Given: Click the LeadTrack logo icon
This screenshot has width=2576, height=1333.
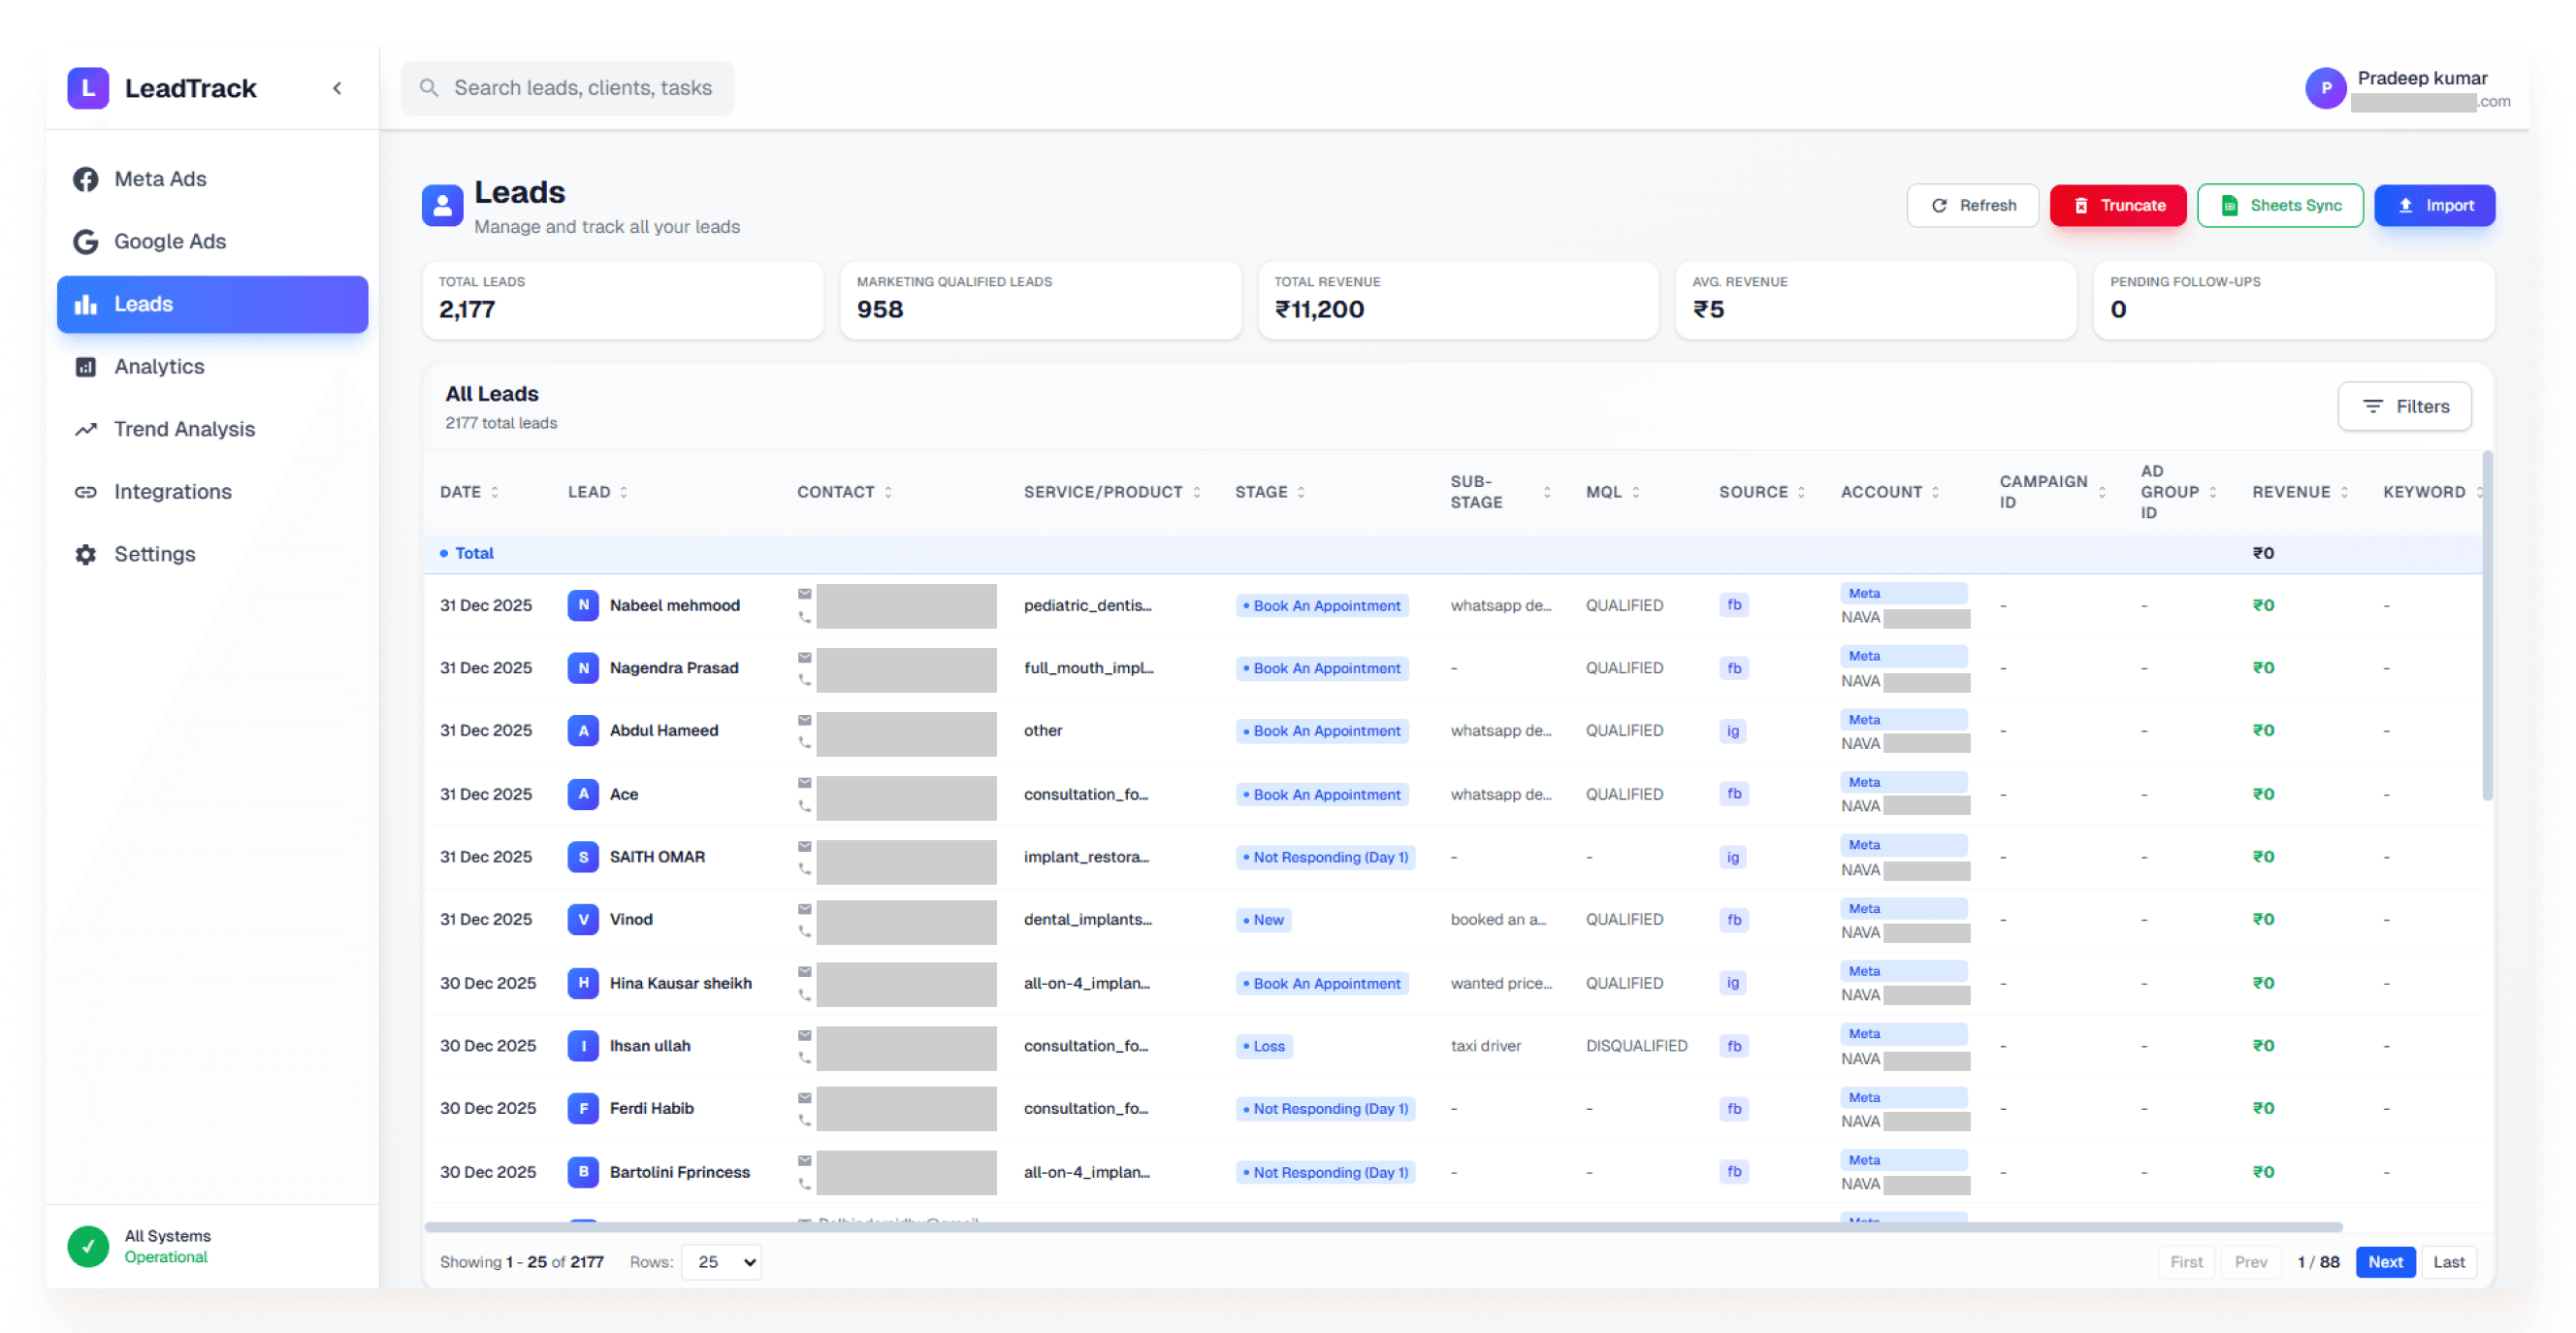Looking at the screenshot, I should pyautogui.click(x=88, y=88).
